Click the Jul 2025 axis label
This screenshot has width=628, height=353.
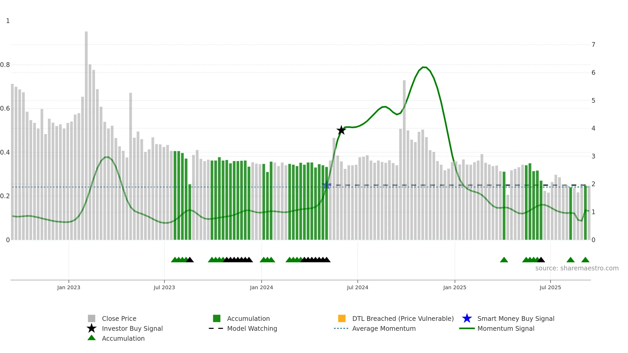551,287
